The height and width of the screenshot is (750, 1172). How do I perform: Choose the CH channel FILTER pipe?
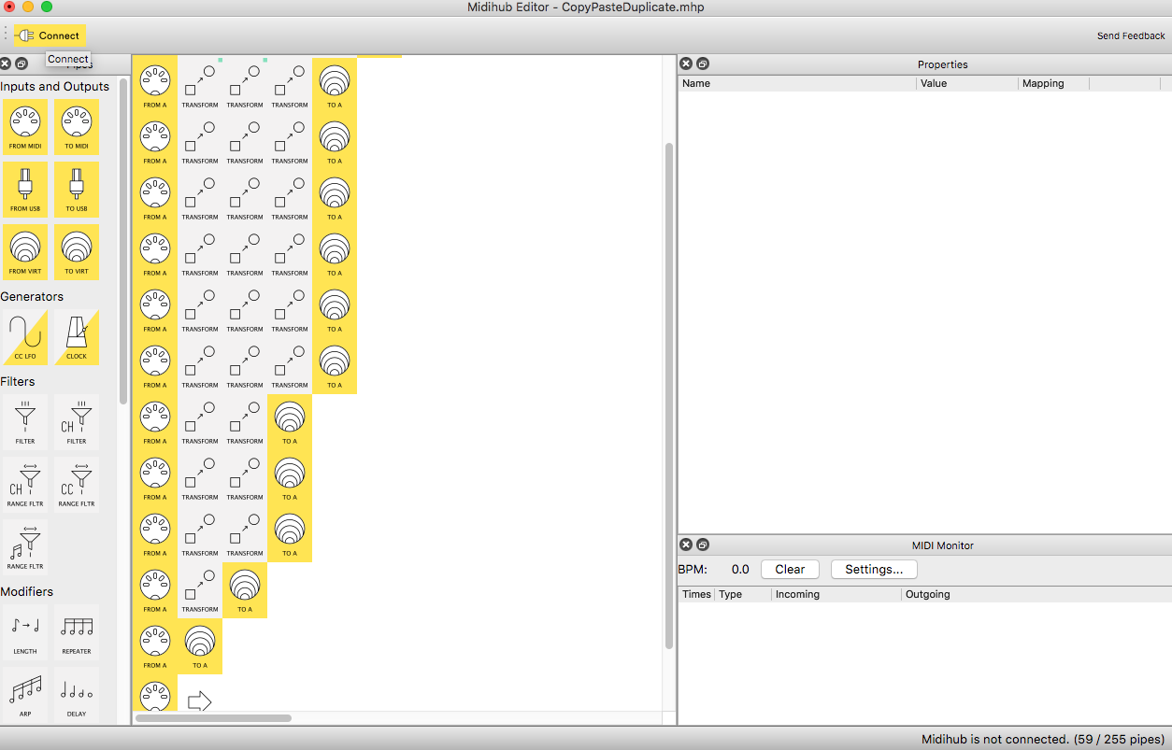pyautogui.click(x=77, y=421)
